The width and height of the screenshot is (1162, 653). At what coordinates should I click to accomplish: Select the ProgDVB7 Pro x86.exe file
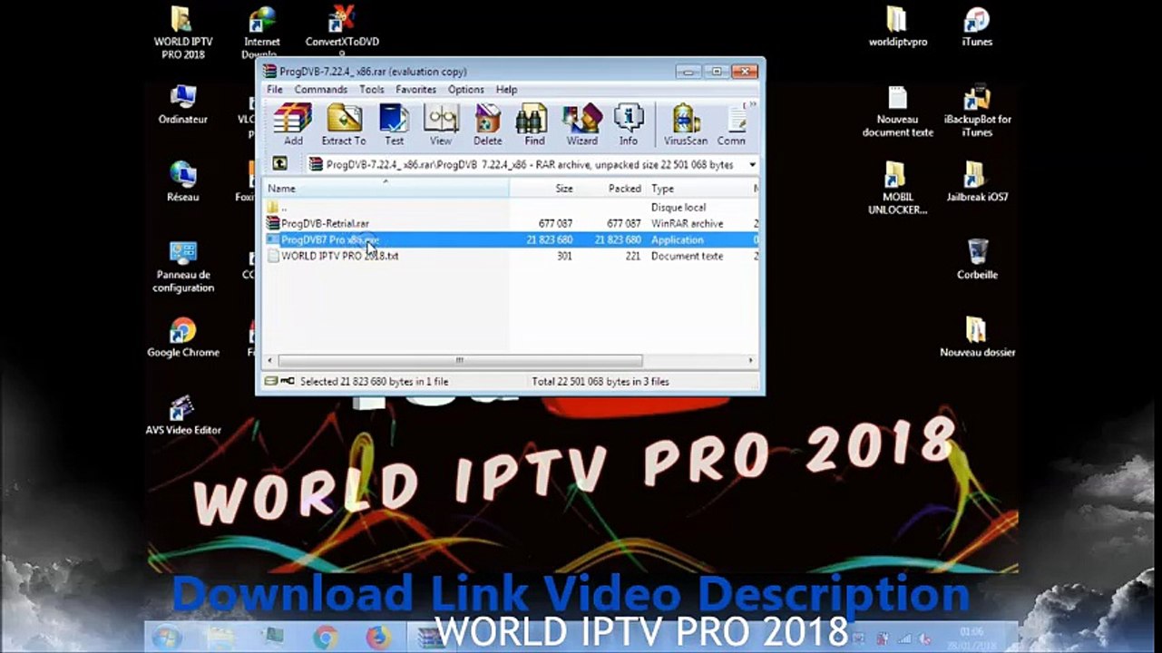pyautogui.click(x=512, y=239)
